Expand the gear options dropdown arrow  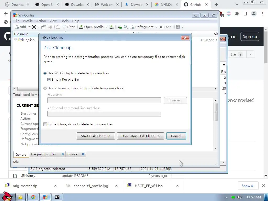click(x=182, y=27)
